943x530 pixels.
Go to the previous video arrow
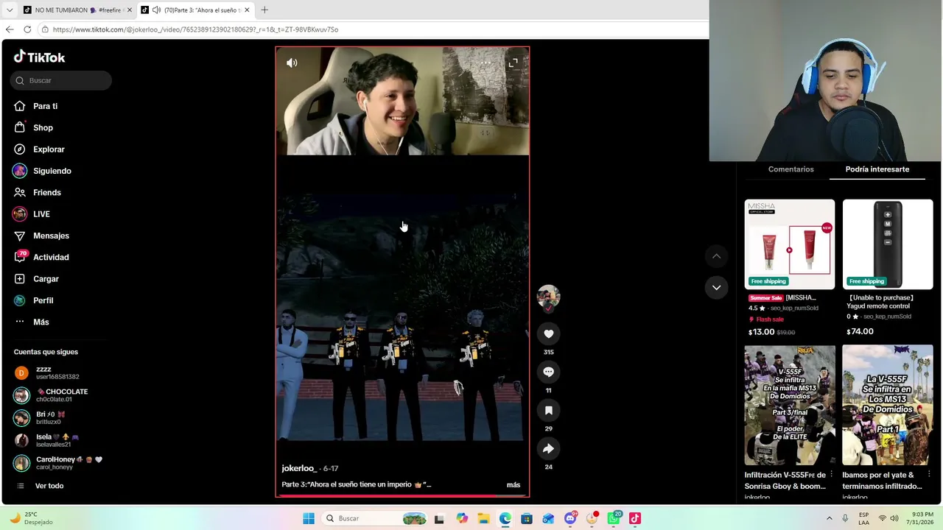coord(716,256)
